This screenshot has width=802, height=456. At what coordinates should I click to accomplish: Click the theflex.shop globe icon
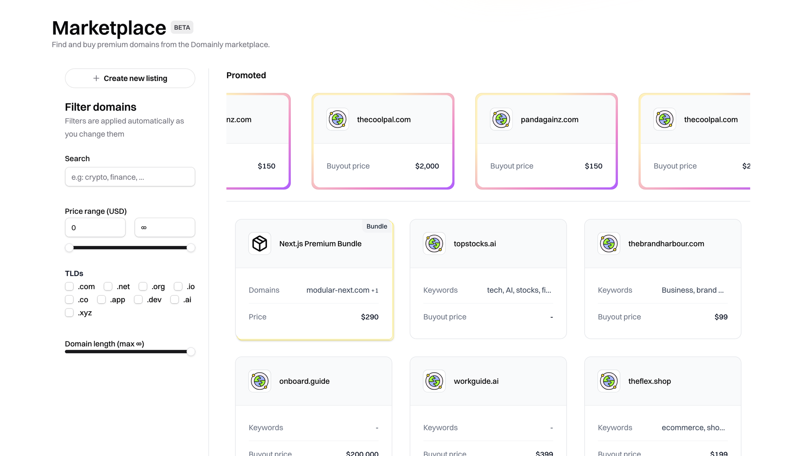(609, 381)
